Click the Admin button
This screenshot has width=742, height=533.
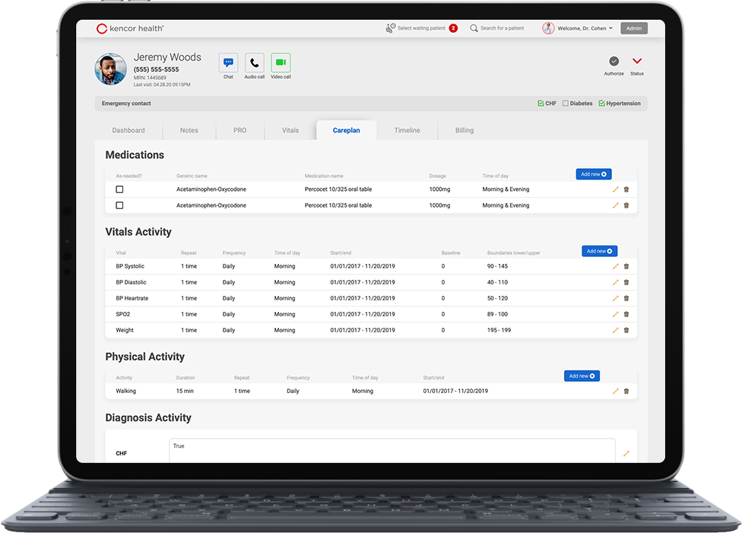click(x=633, y=28)
